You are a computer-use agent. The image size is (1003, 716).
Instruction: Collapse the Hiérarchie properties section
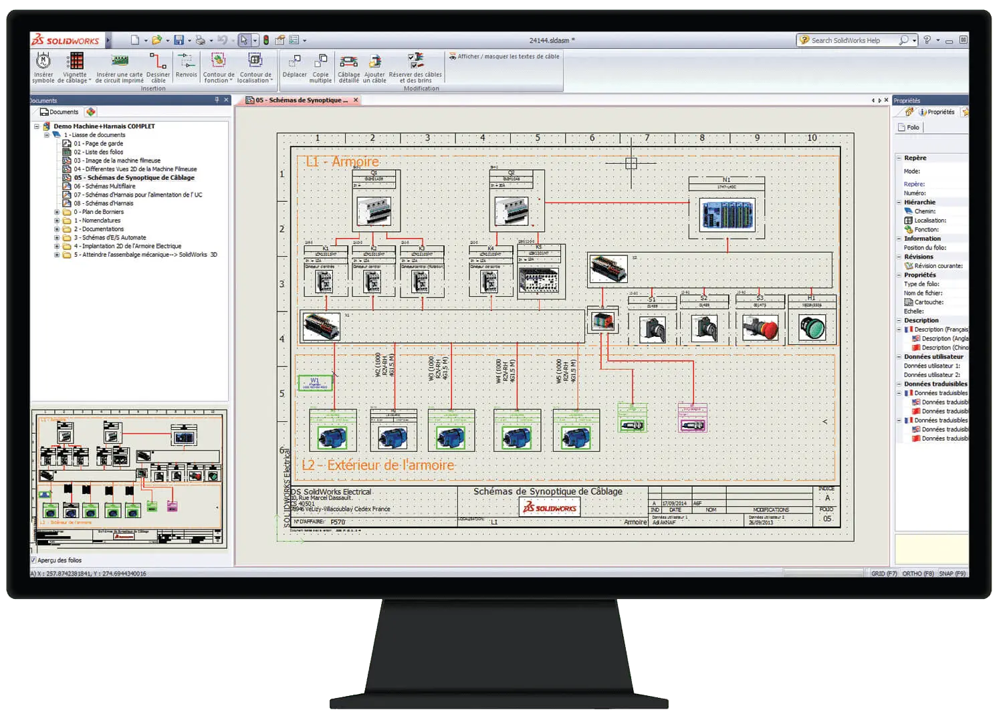(899, 202)
